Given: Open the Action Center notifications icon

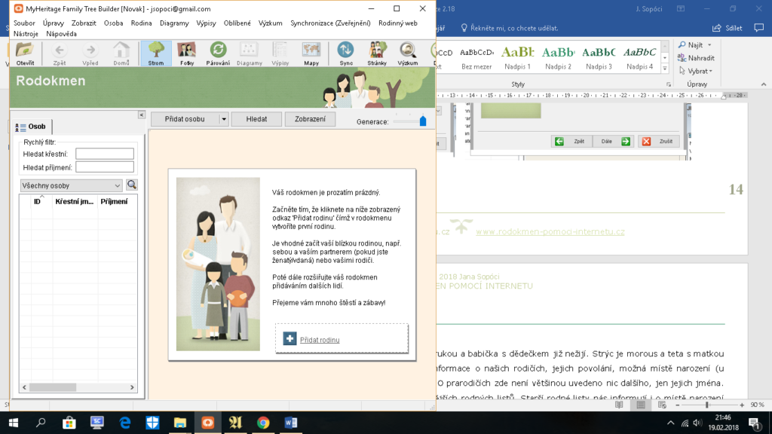Looking at the screenshot, I should tap(754, 423).
